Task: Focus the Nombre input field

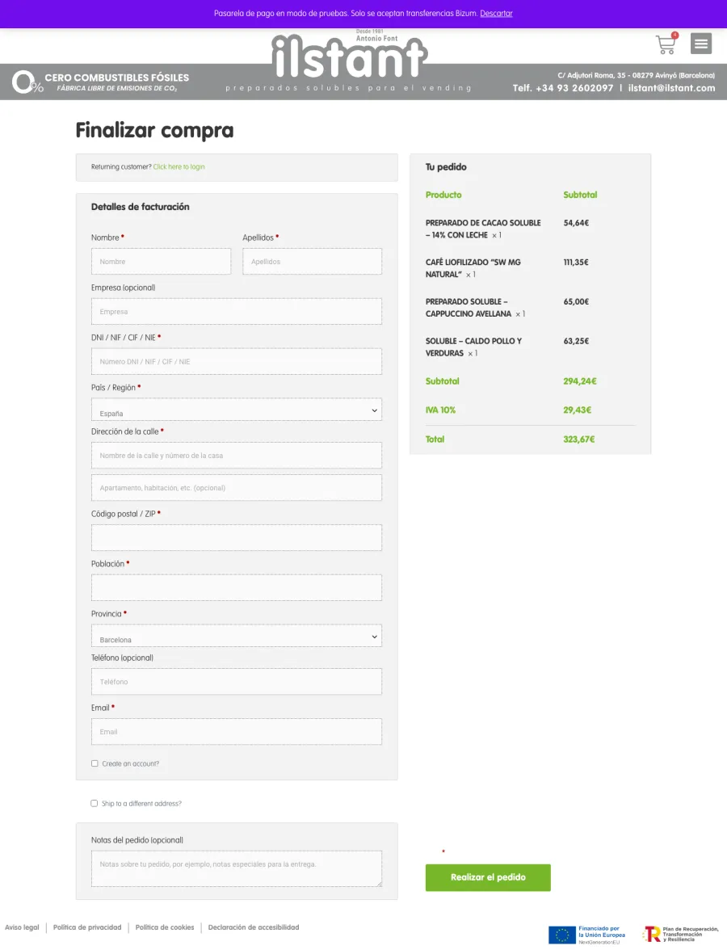Action: click(162, 261)
